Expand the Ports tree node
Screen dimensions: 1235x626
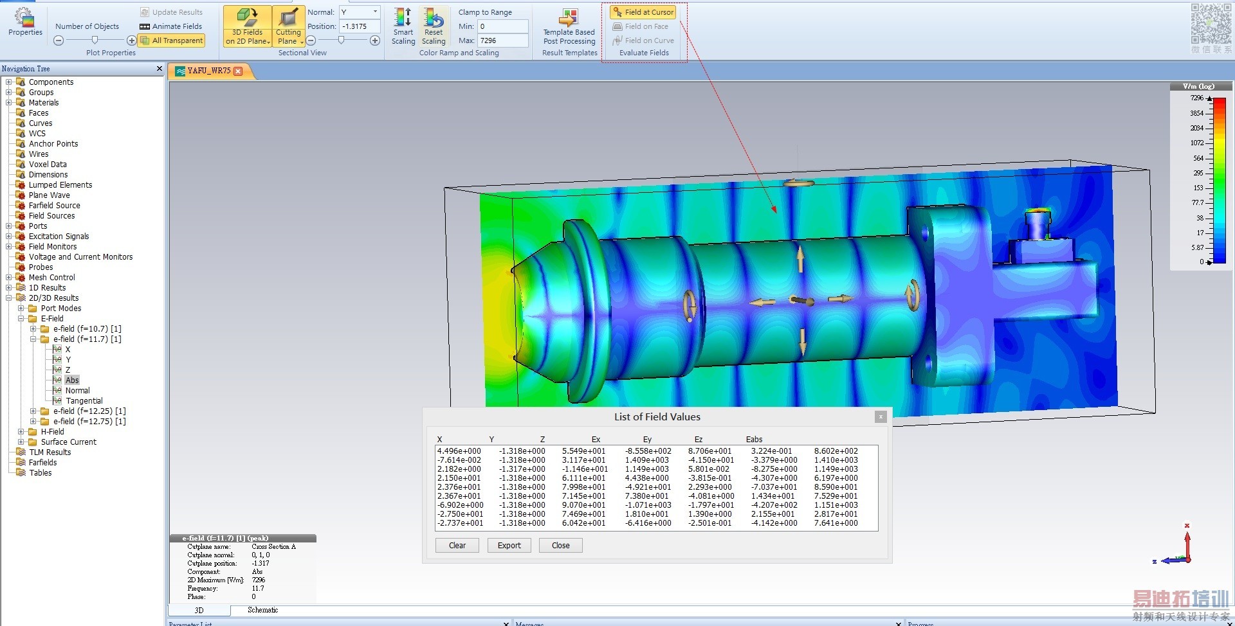[9, 226]
